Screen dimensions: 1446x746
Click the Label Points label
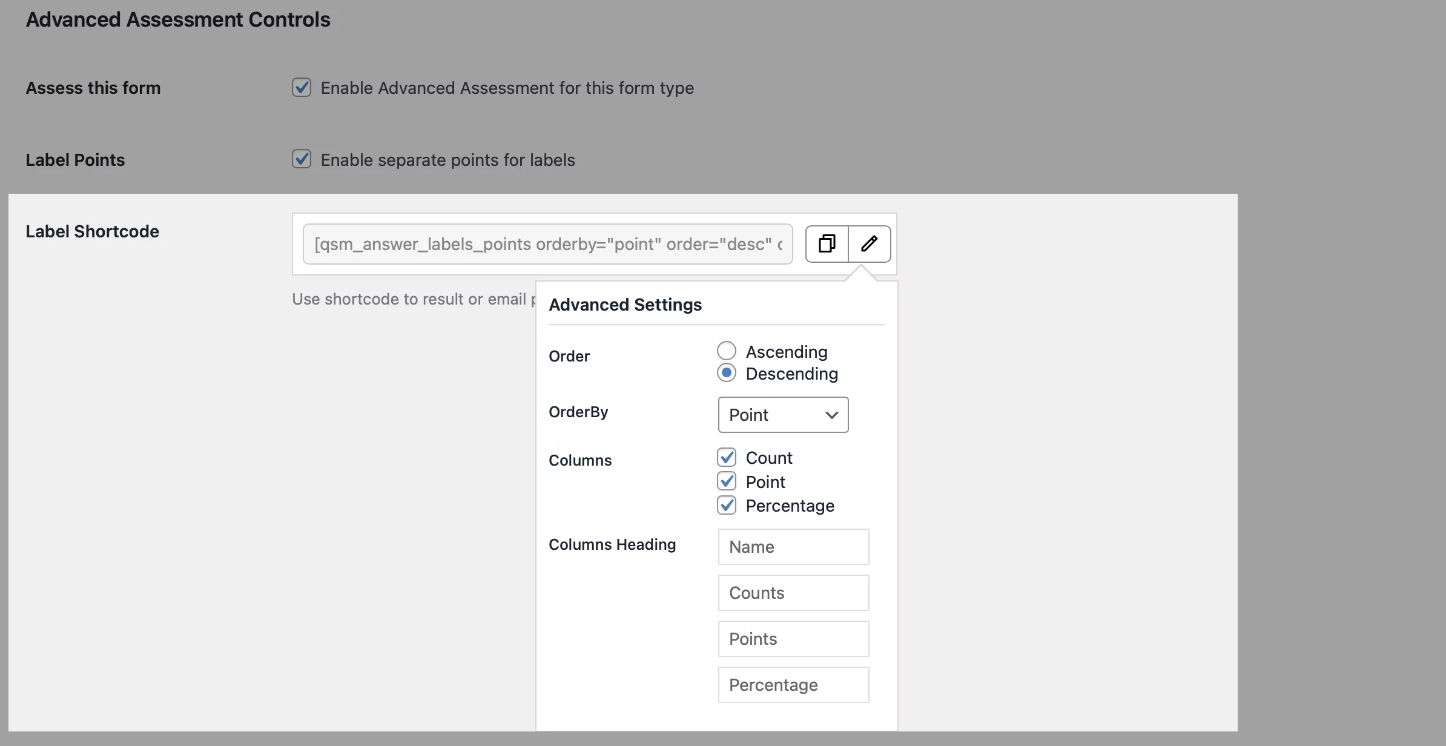click(75, 160)
